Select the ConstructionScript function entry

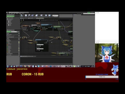11,37
